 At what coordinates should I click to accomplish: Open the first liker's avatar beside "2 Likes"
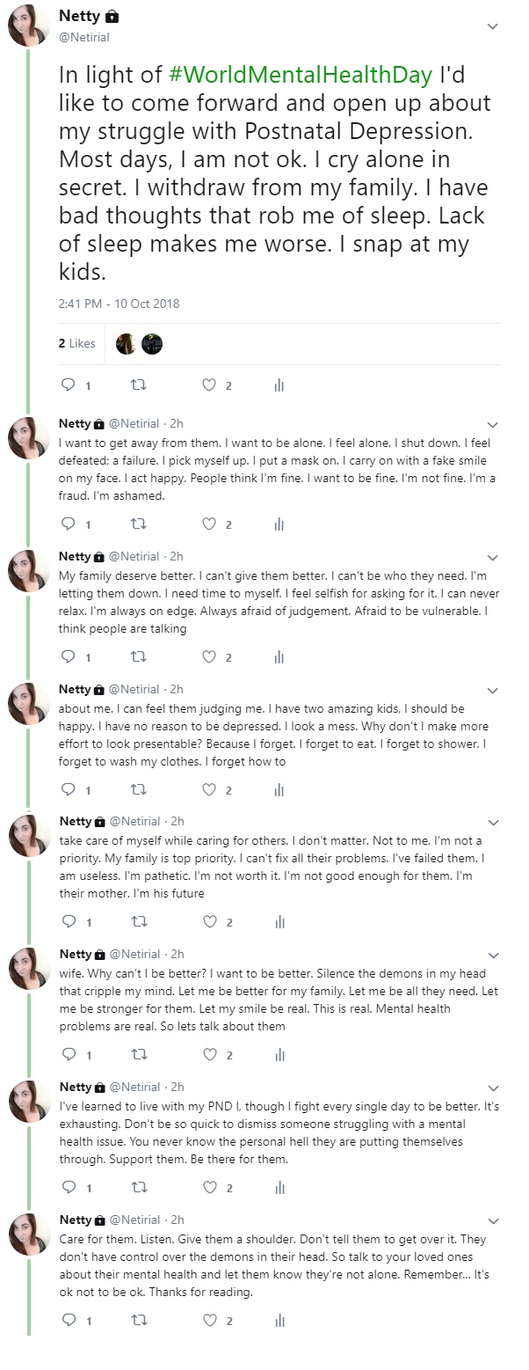click(x=126, y=344)
